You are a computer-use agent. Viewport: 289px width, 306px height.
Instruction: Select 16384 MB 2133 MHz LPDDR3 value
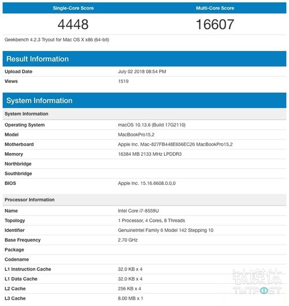[x=150, y=154]
